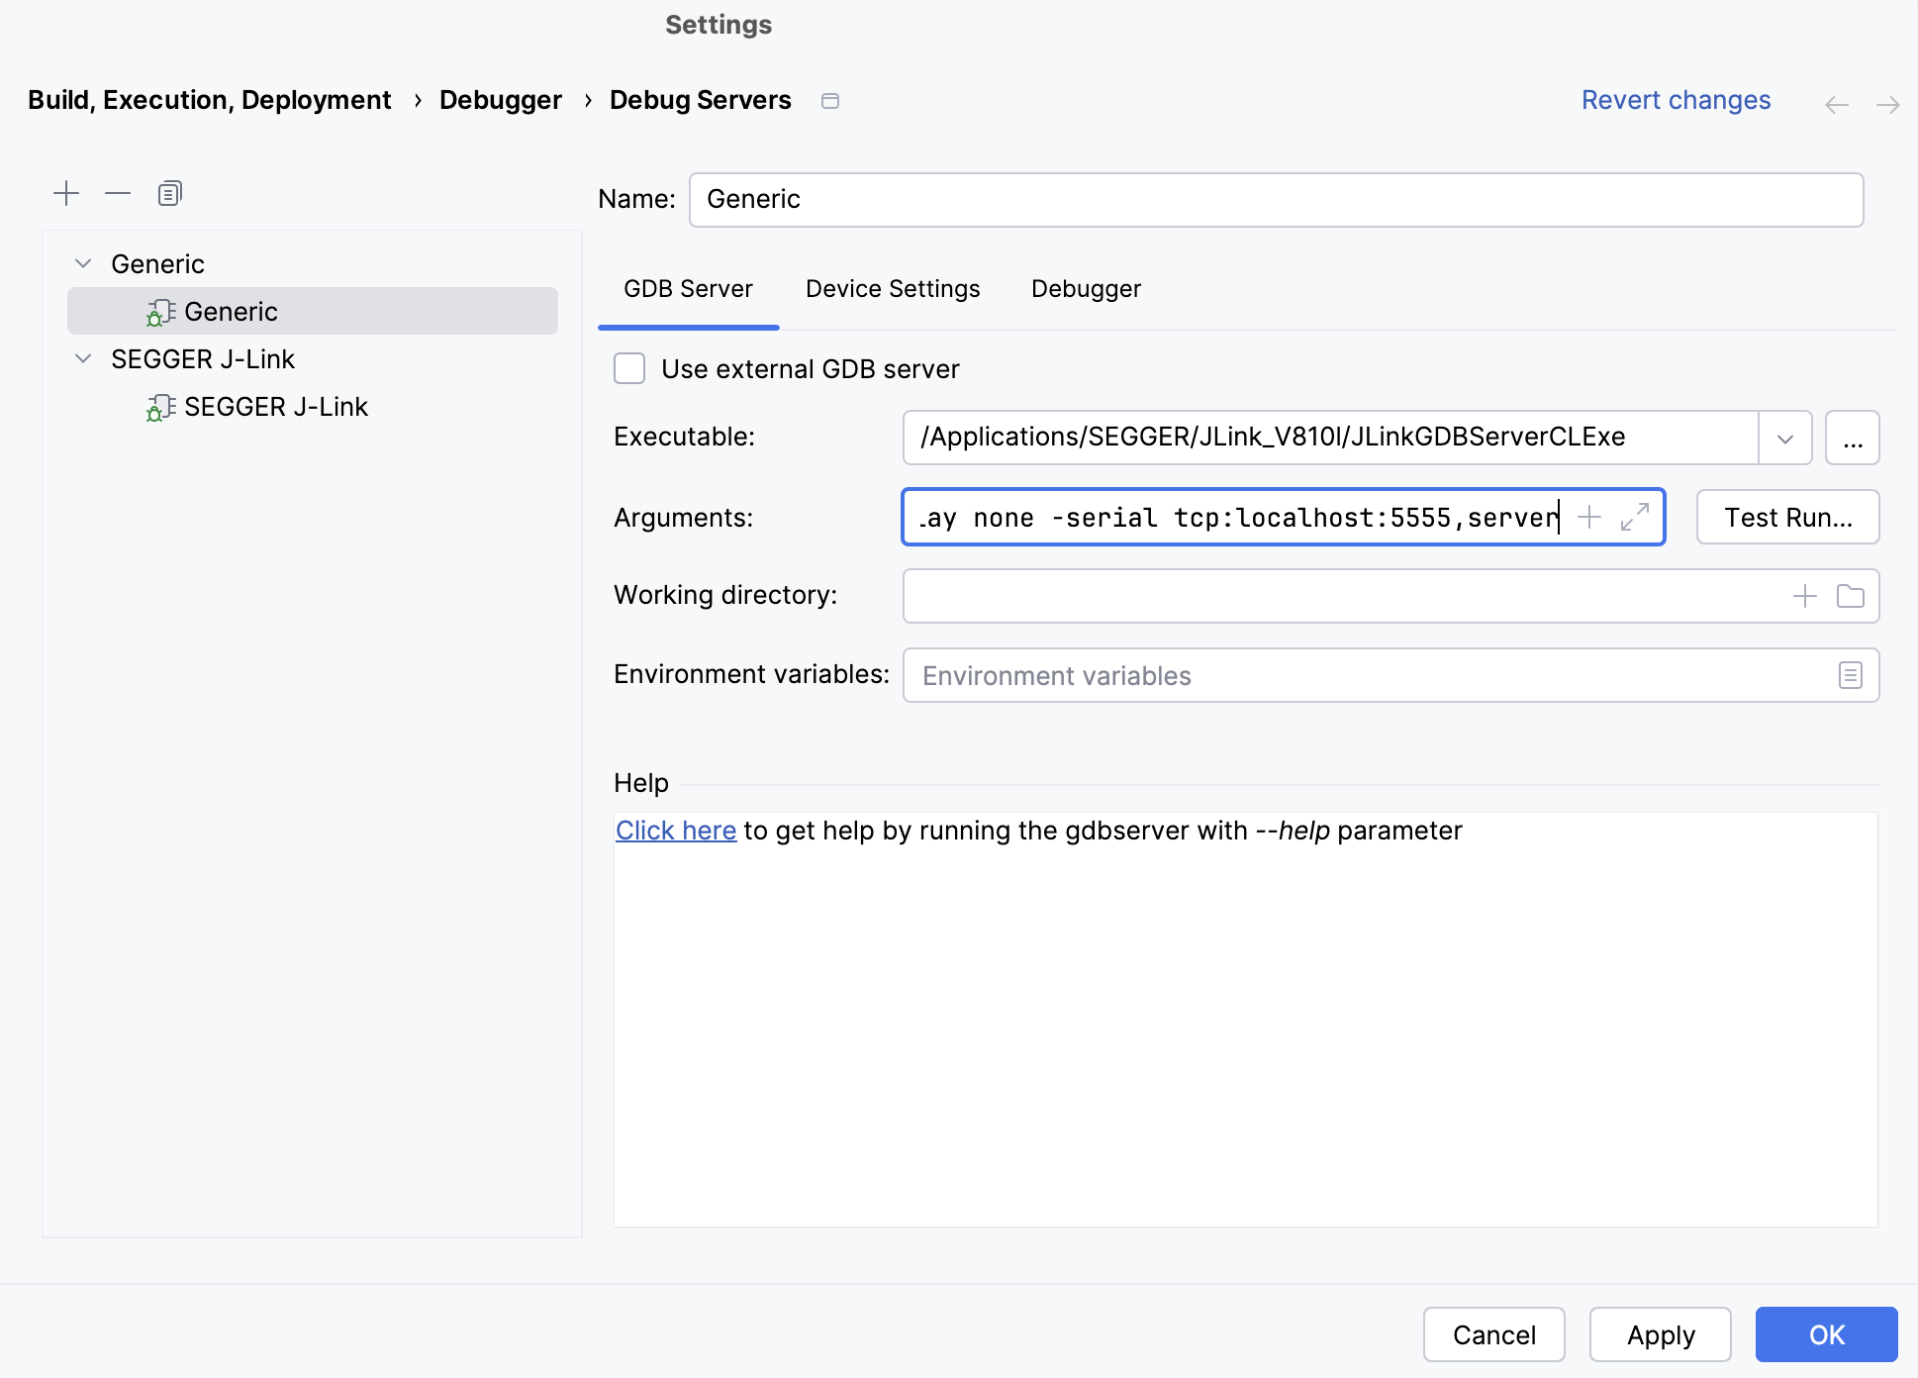The width and height of the screenshot is (1918, 1378).
Task: Switch to the Debugger tab
Action: [1086, 288]
